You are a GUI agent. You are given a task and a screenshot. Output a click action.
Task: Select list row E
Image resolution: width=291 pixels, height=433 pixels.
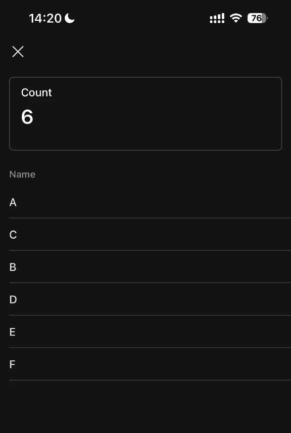150,332
